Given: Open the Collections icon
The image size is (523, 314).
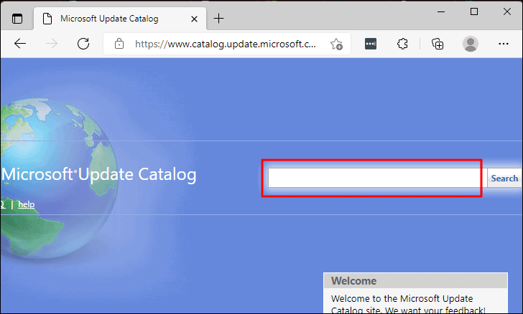Looking at the screenshot, I should 438,44.
